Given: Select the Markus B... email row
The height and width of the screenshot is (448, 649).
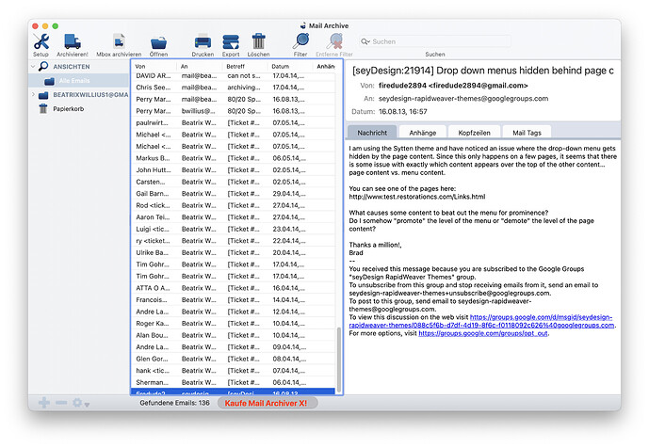Looking at the screenshot, I should pos(233,158).
